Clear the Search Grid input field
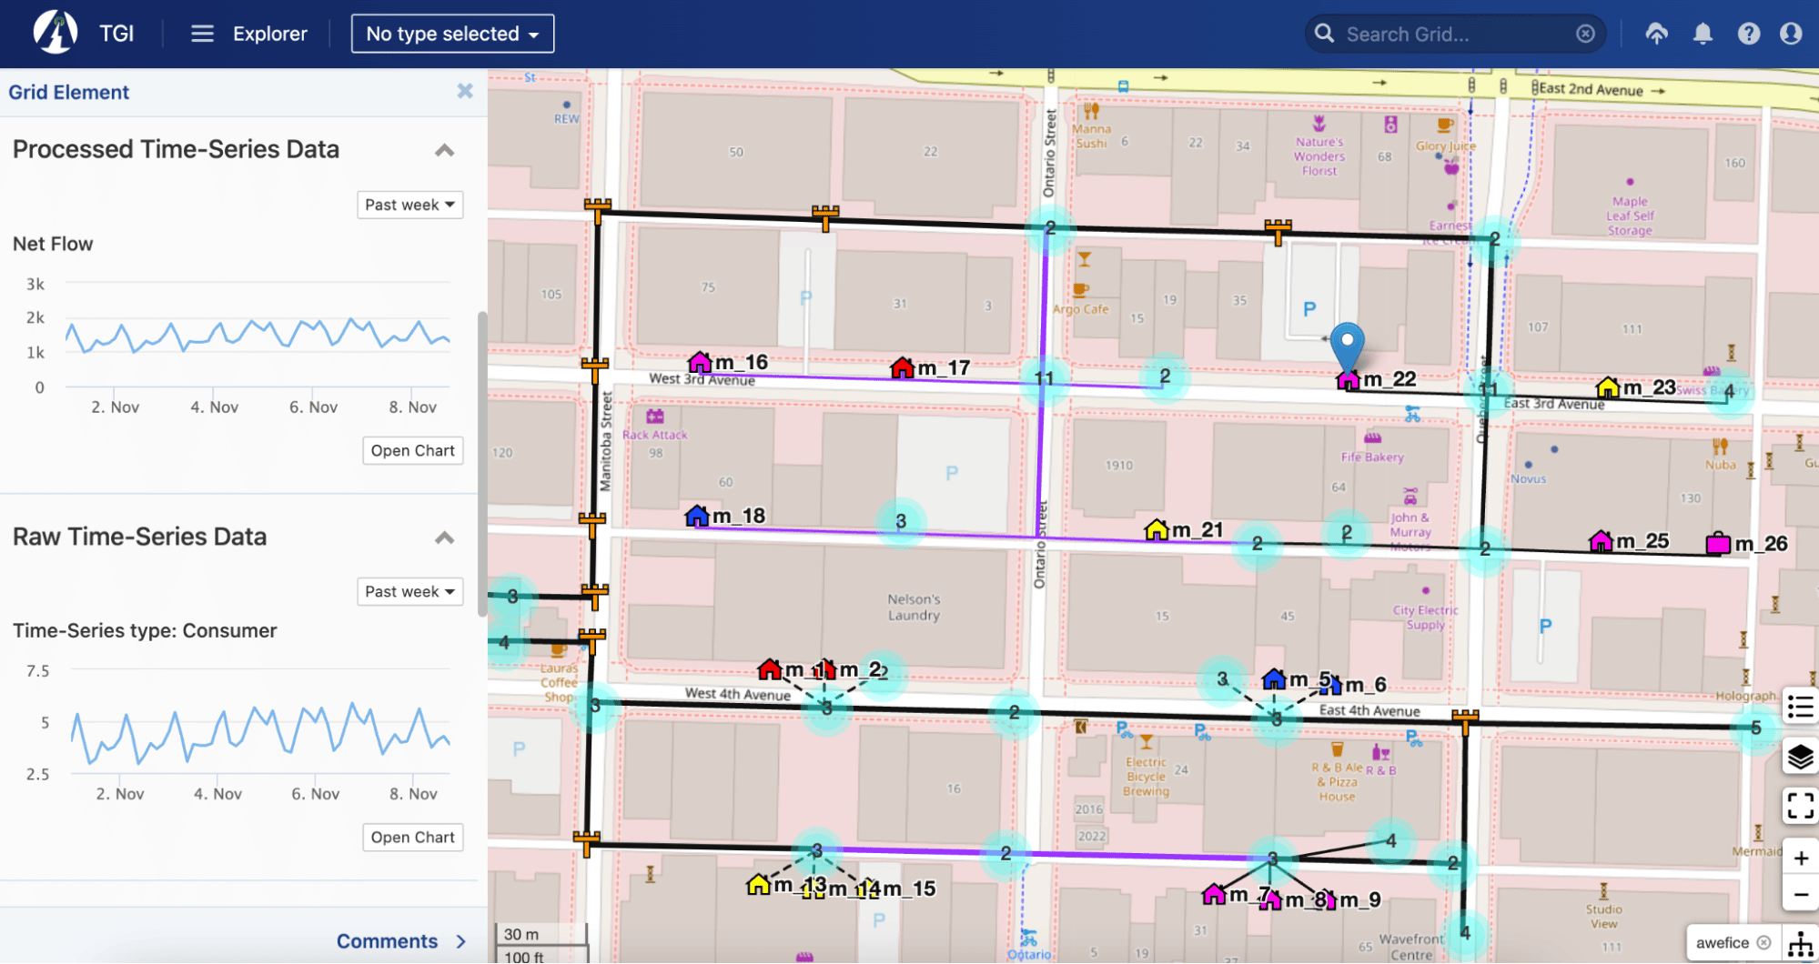Screen dimensions: 1819x964 pos(1586,33)
